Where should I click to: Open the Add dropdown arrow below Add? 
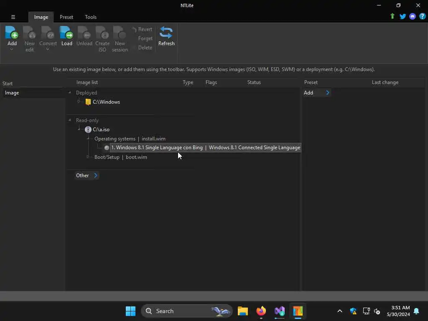point(12,49)
